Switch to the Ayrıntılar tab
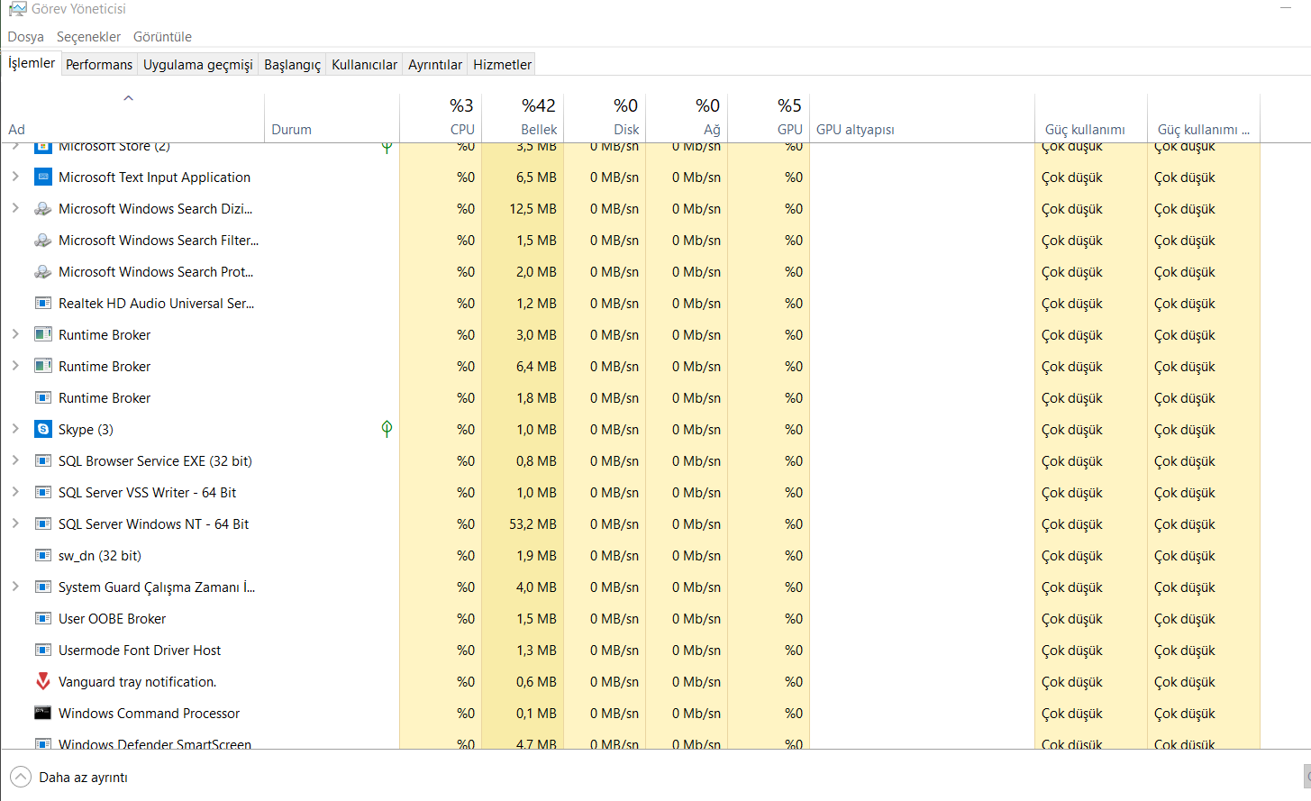Image resolution: width=1311 pixels, height=801 pixels. 435,64
